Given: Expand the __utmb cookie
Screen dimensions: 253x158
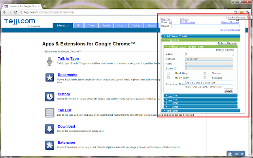Looking at the screenshot, I should point(200,99).
